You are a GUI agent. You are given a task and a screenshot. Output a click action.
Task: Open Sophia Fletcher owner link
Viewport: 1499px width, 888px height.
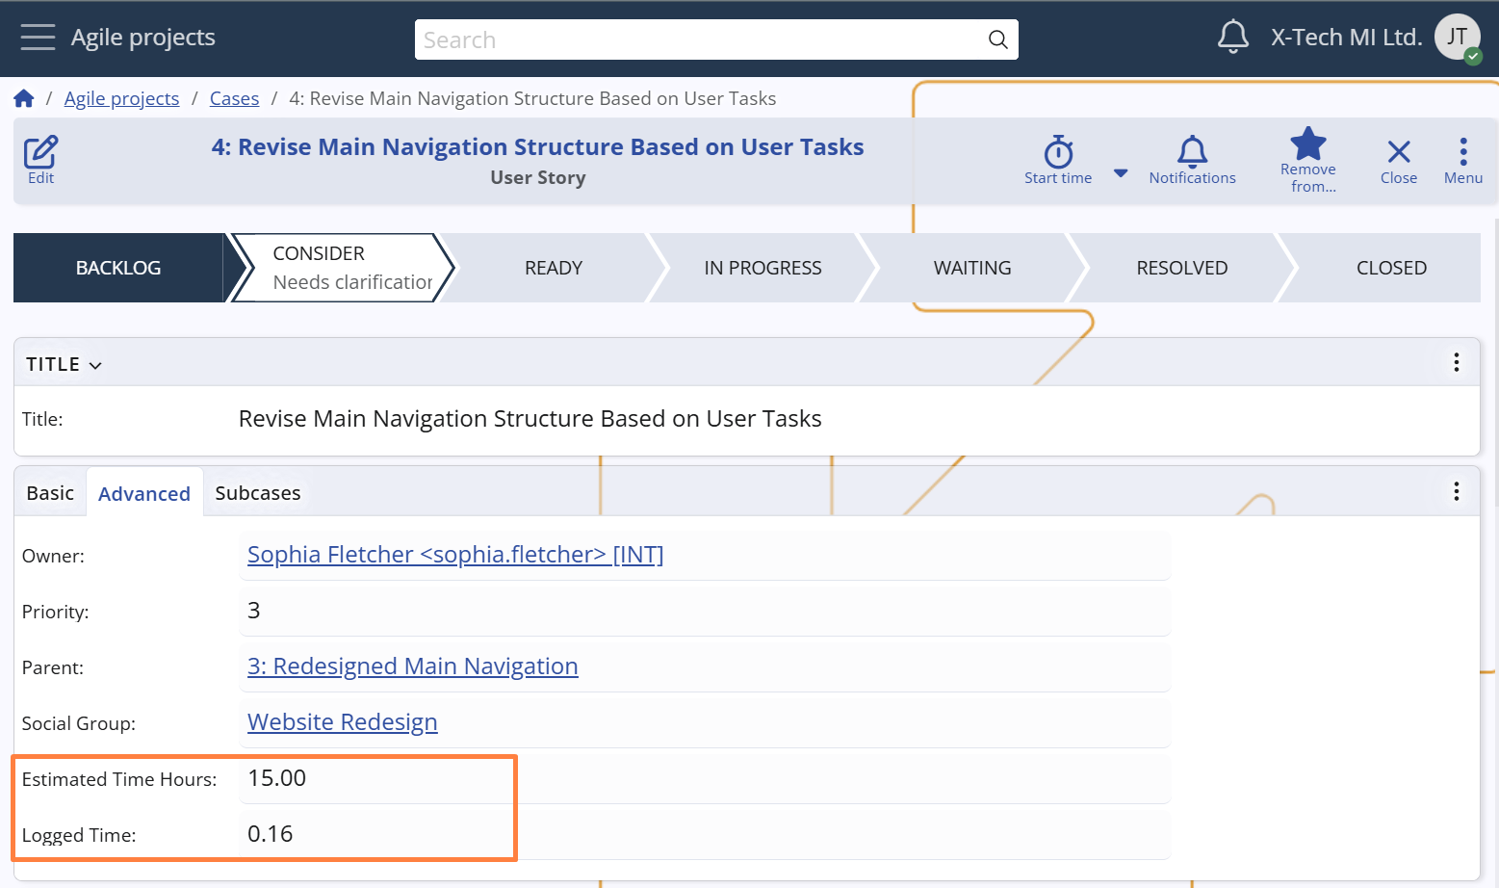coord(454,555)
